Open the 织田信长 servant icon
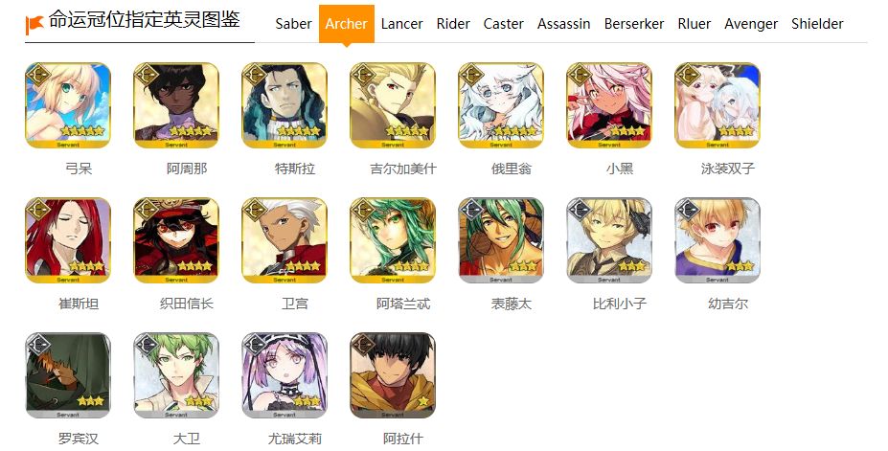Screen dimensions: 888x451 (176, 240)
